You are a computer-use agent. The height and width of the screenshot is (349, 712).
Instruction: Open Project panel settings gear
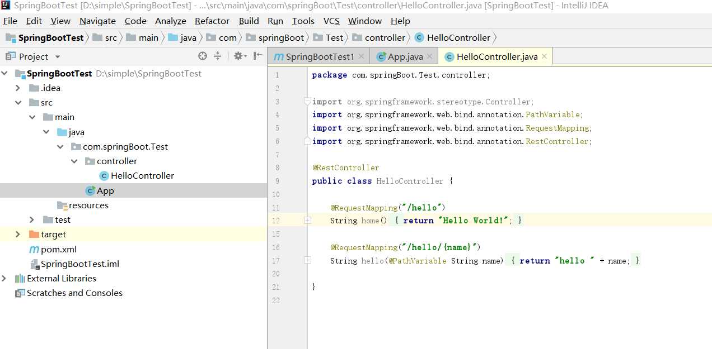[240, 56]
